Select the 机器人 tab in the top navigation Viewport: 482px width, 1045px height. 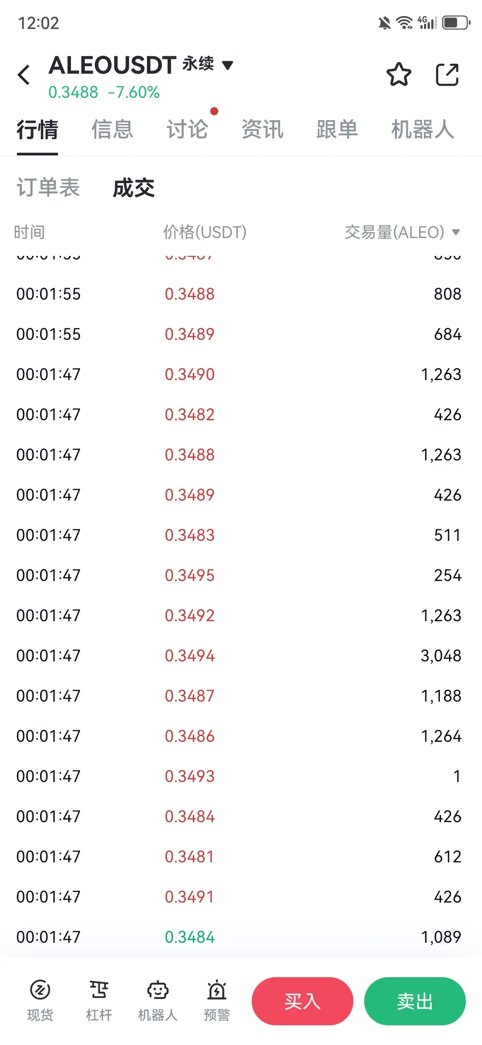click(422, 130)
